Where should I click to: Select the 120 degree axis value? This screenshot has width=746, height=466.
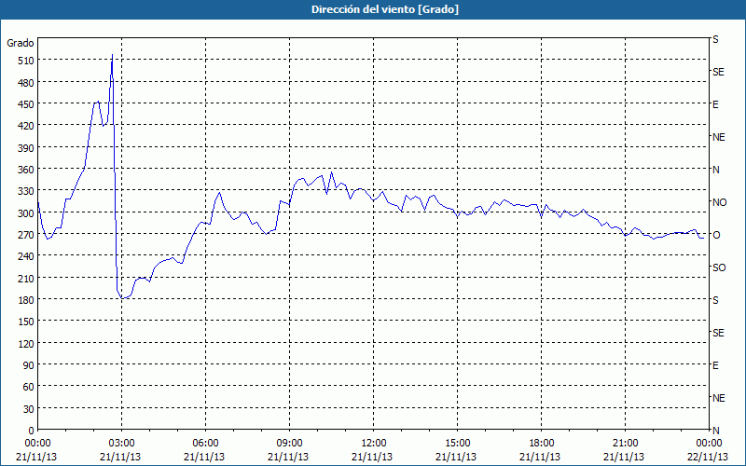pos(26,343)
